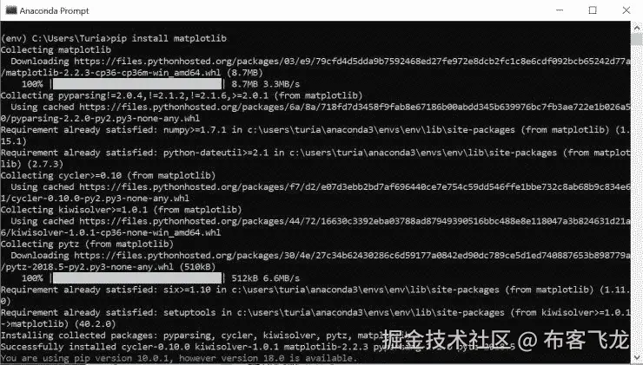Image resolution: width=643 pixels, height=365 pixels.
Task: Click the 'Collecting kiwisolver>=1.0.1' line
Action: (x=122, y=210)
